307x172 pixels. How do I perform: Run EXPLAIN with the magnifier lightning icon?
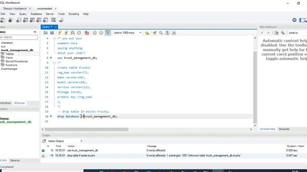pyautogui.click(x=72, y=33)
